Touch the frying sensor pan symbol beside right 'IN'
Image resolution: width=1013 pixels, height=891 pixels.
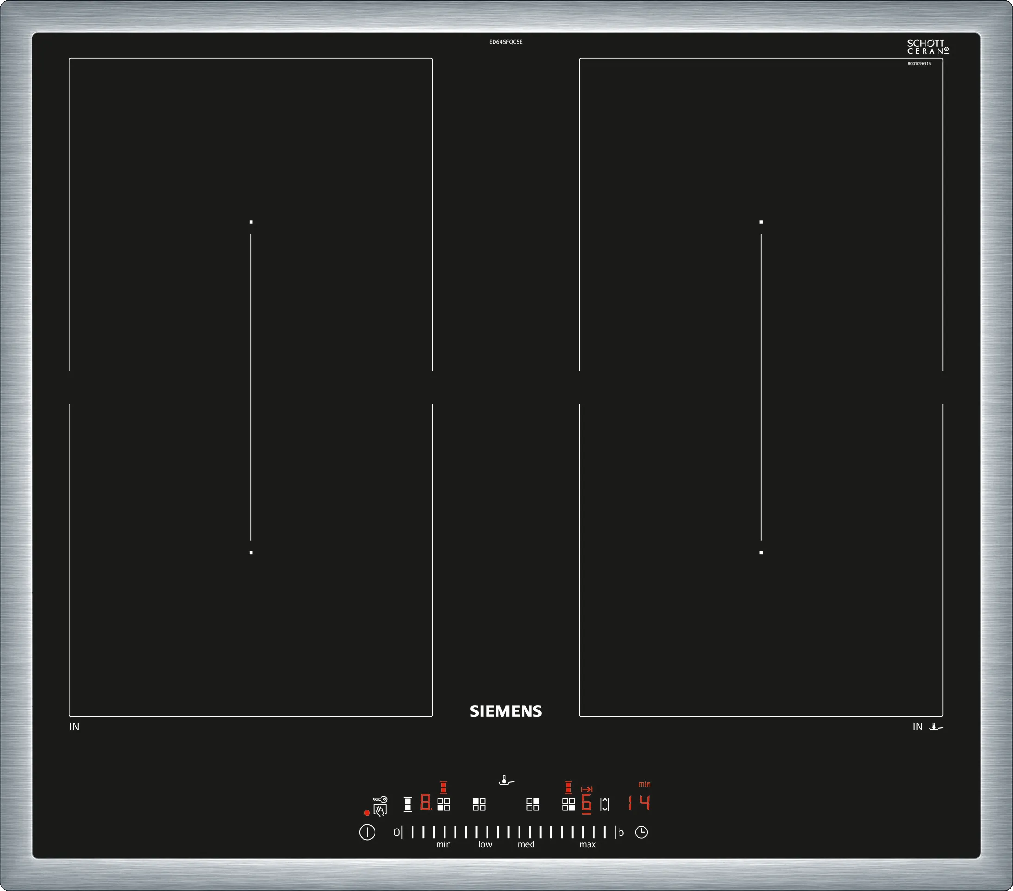pyautogui.click(x=936, y=727)
